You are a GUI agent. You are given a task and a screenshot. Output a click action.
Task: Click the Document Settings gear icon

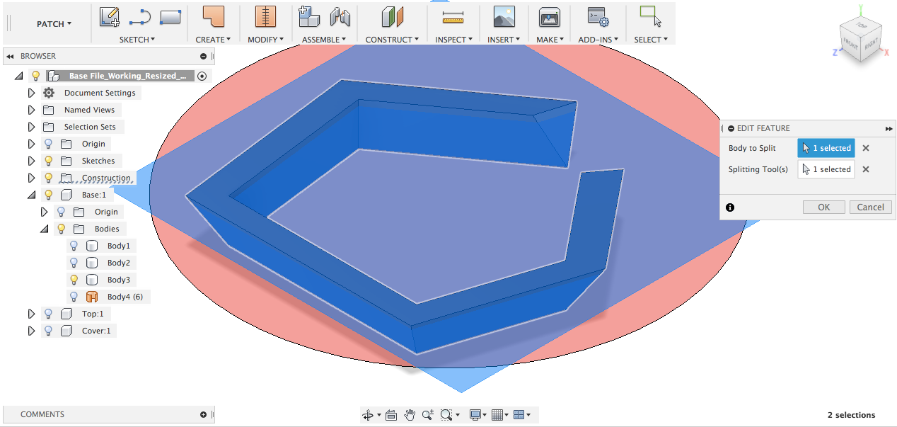(49, 93)
